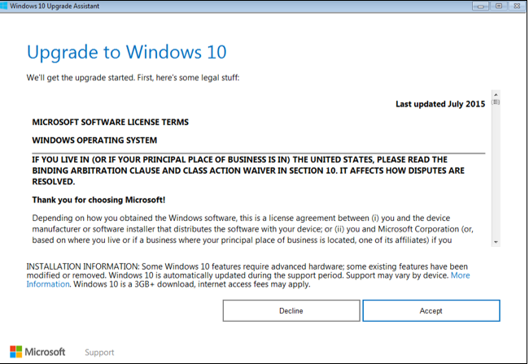Click the license scrollbar up arrow
The image size is (529, 364).
[x=496, y=94]
